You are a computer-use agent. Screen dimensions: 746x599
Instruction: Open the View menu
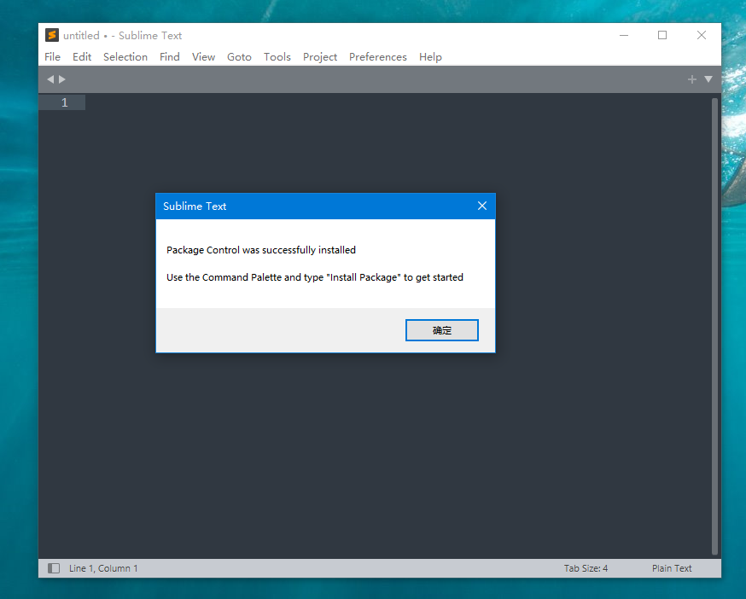click(203, 56)
